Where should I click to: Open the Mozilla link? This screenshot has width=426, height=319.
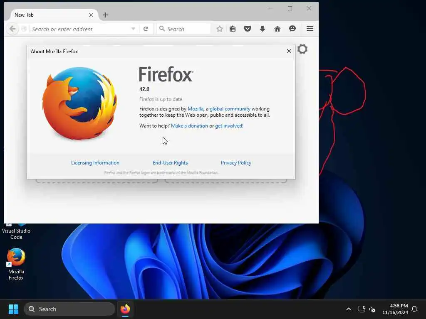point(196,109)
